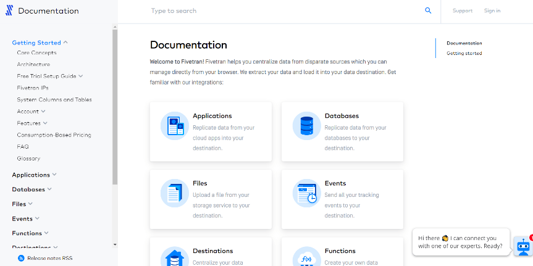Screen dimensions: 533x266
Task: Click the Fivetran logo icon
Action: 9,10
